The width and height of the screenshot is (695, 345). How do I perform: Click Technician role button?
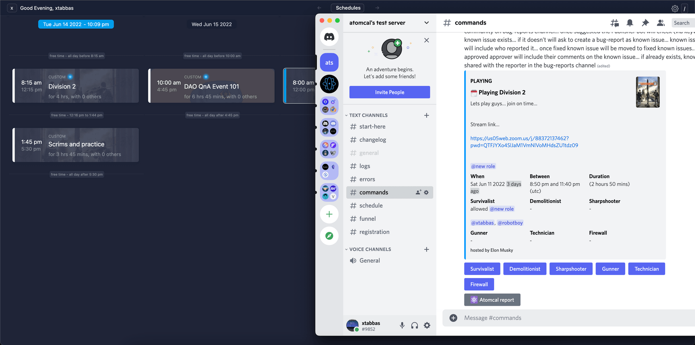646,269
